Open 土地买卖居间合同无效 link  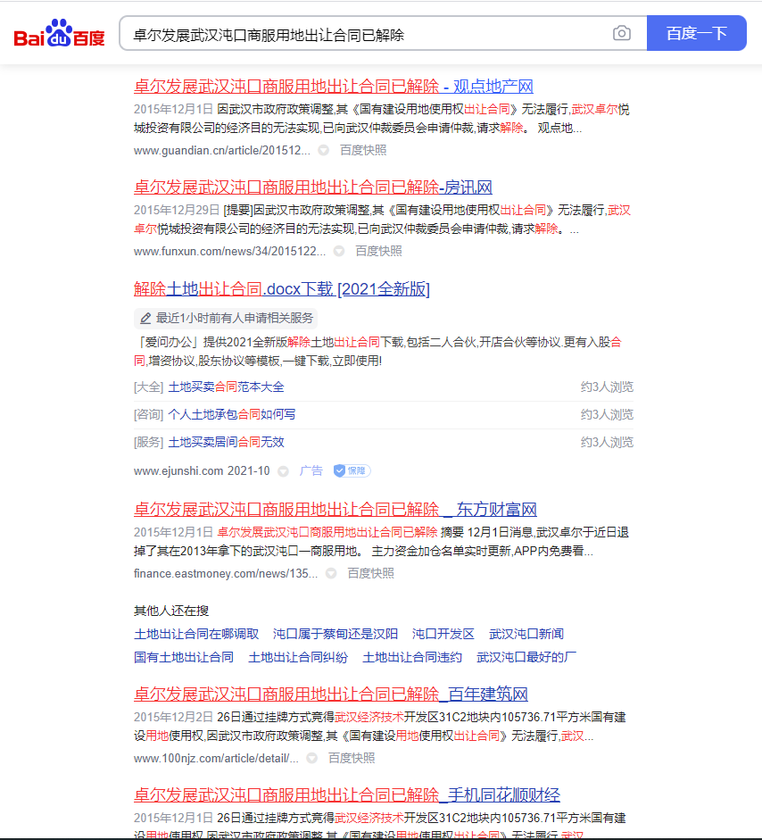(226, 443)
